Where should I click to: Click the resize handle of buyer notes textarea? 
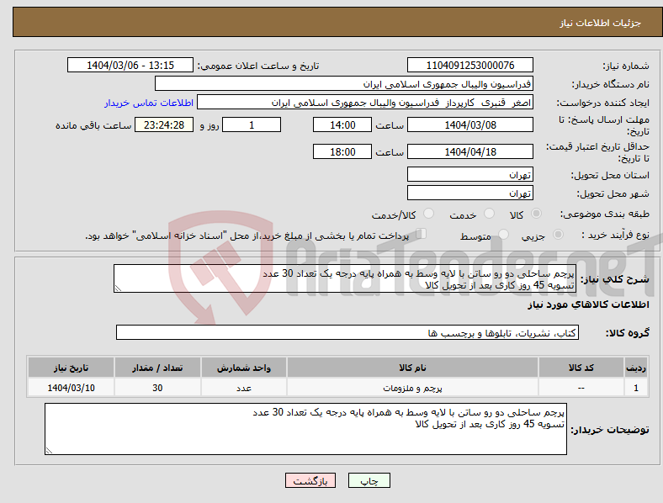(49, 451)
